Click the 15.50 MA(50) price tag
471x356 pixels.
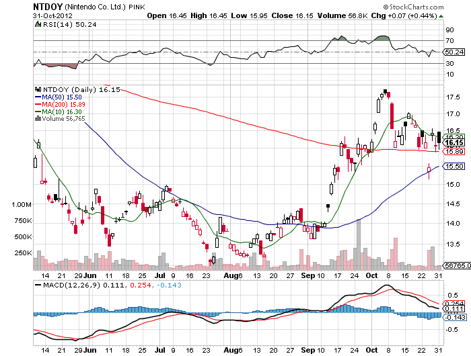point(454,166)
